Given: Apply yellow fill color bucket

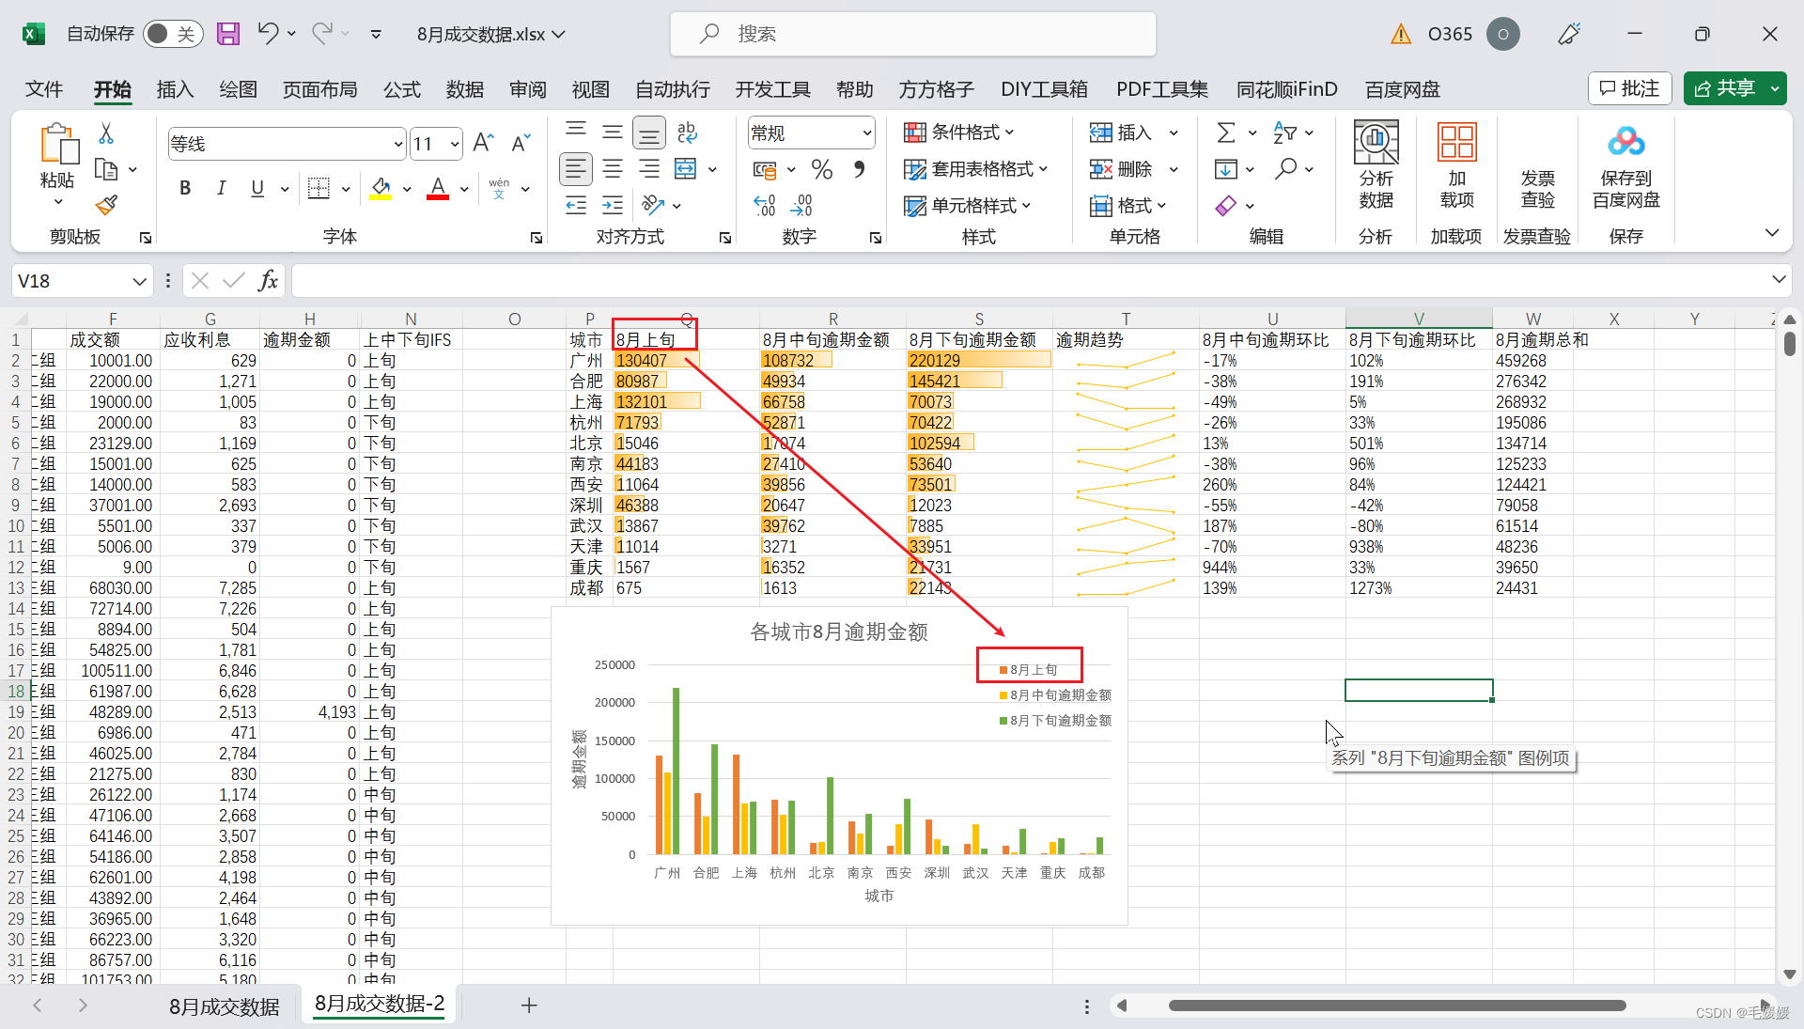Looking at the screenshot, I should tap(381, 188).
